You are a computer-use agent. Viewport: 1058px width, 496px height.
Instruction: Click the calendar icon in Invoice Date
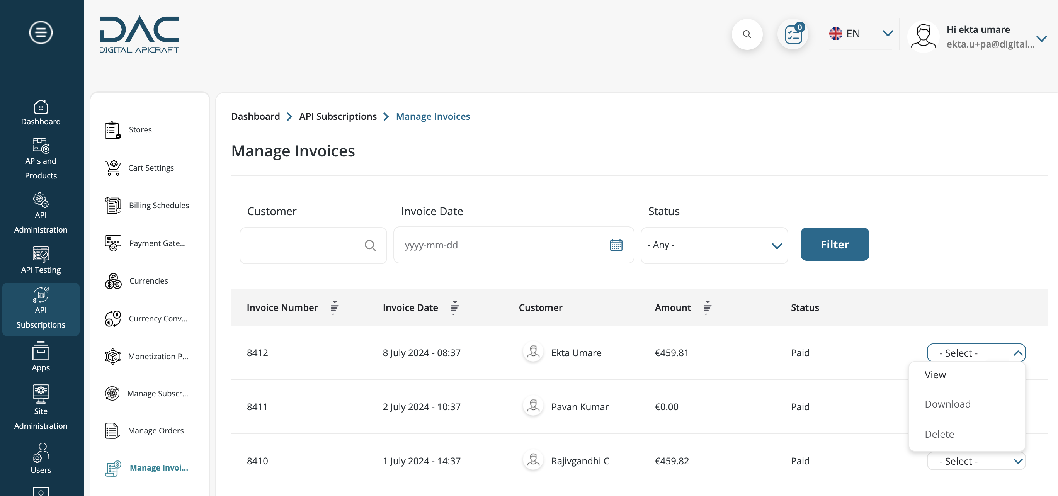tap(616, 245)
